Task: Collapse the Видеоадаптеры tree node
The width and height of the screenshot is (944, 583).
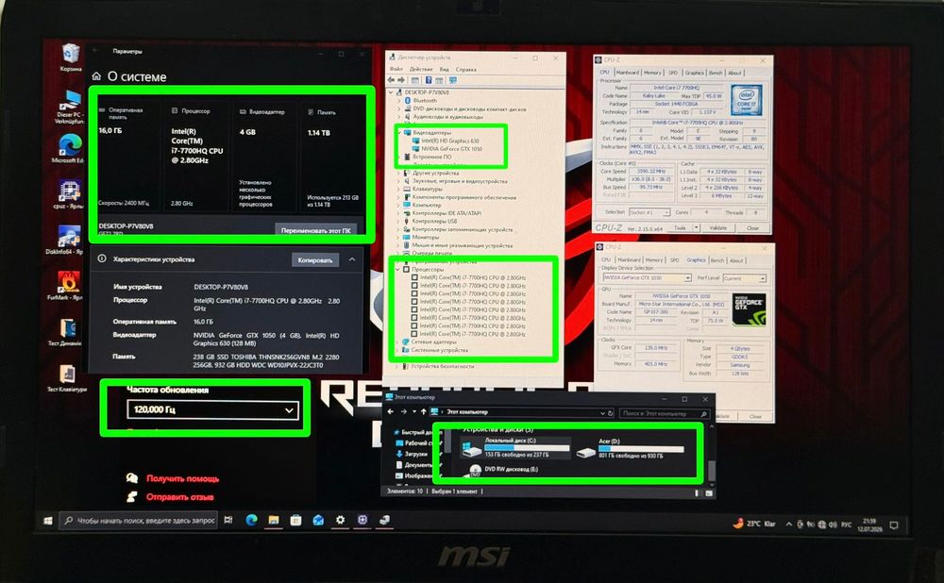Action: [x=399, y=132]
